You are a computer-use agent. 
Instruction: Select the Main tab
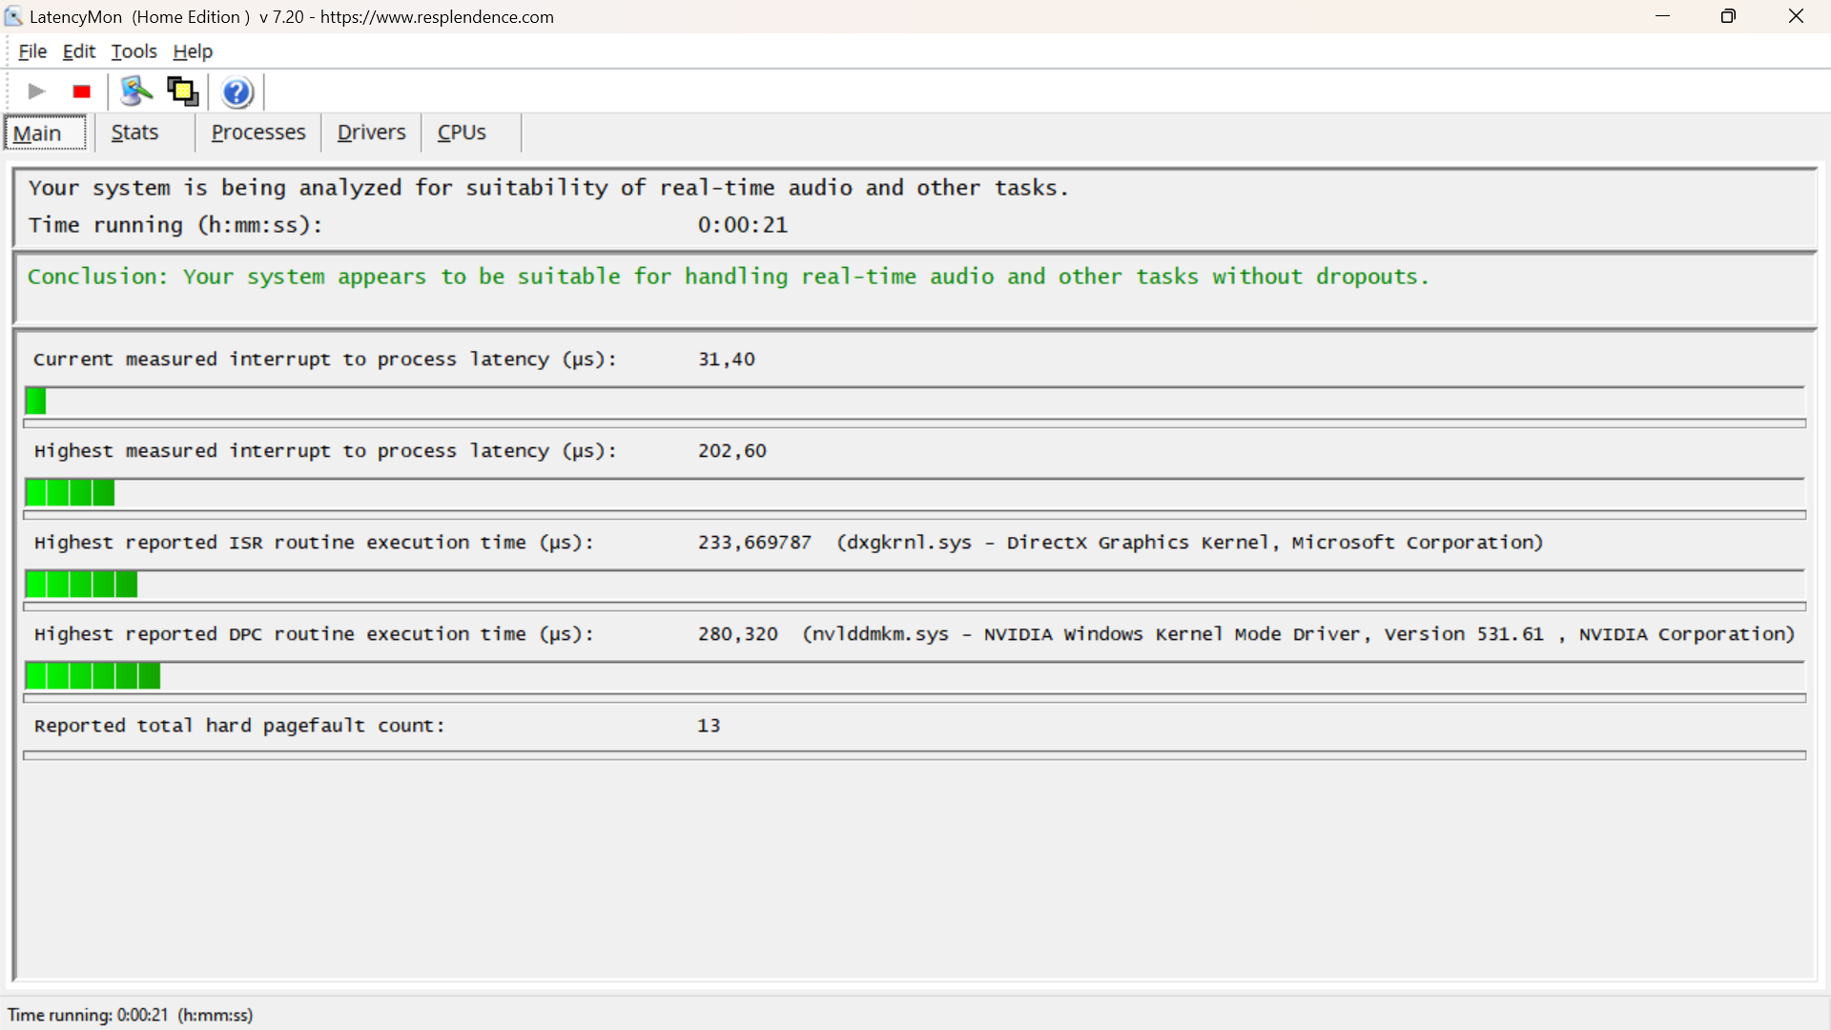[x=38, y=134]
